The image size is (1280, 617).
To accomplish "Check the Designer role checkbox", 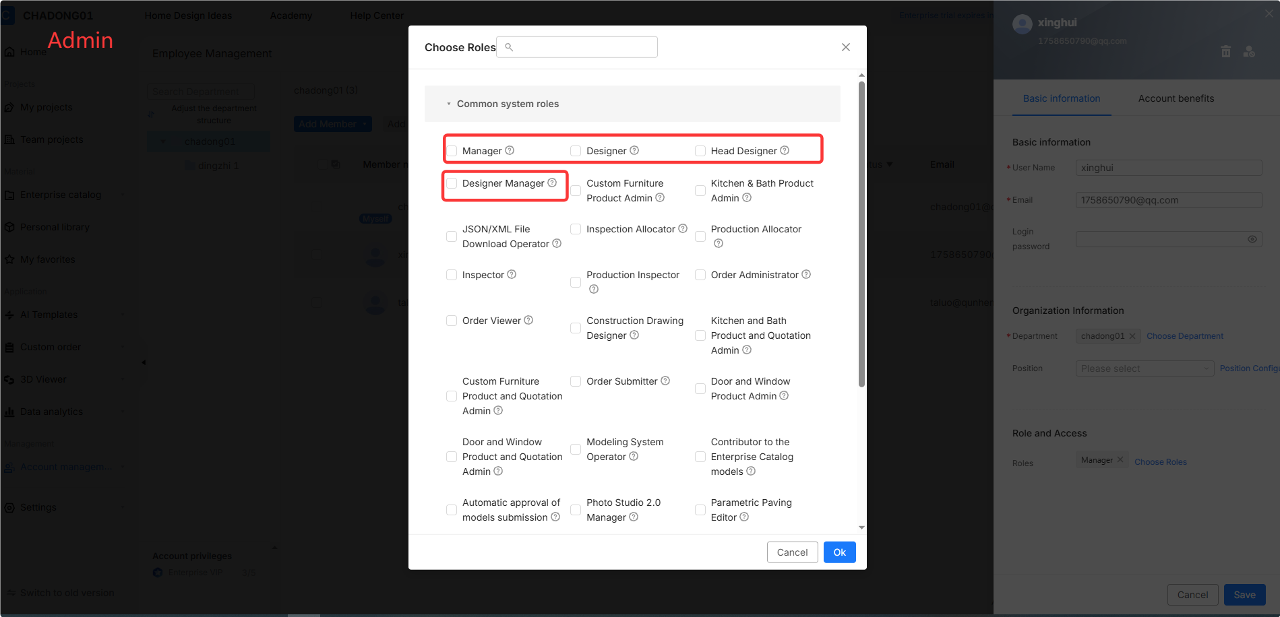I will coord(576,151).
